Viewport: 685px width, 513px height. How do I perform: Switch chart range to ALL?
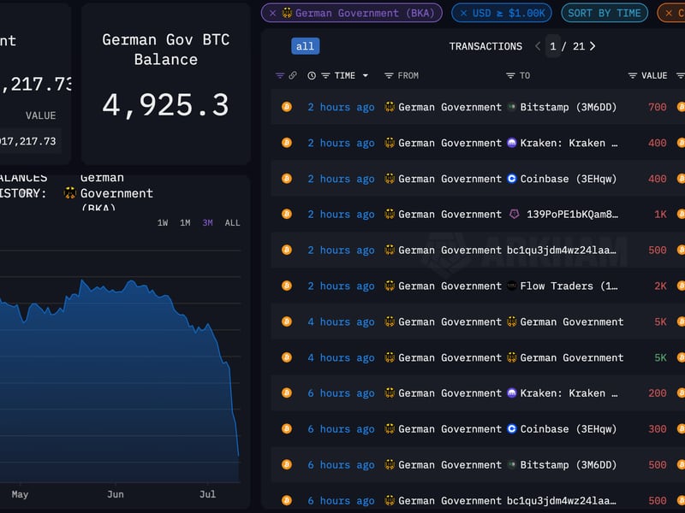click(x=231, y=222)
